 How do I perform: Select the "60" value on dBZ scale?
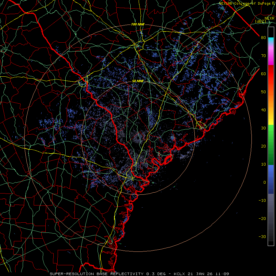(x=263, y=74)
